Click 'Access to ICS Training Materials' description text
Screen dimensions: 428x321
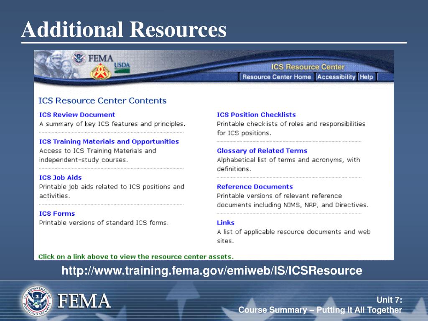coord(97,155)
